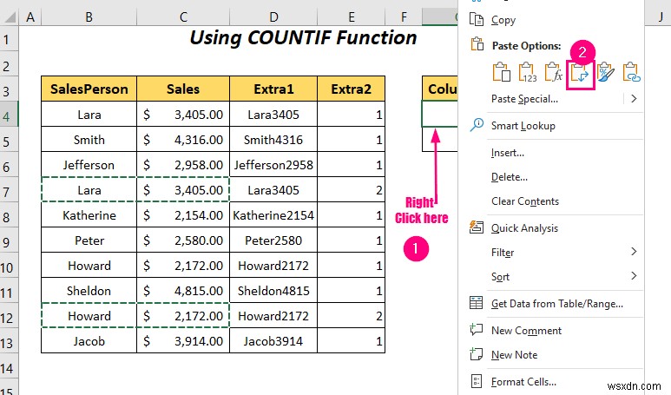Select row 4 header
Screen dimensions: 671x395
pyautogui.click(x=9, y=114)
